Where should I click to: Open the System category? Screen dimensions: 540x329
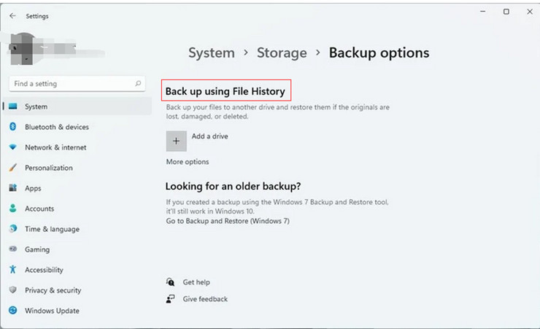[77, 107]
